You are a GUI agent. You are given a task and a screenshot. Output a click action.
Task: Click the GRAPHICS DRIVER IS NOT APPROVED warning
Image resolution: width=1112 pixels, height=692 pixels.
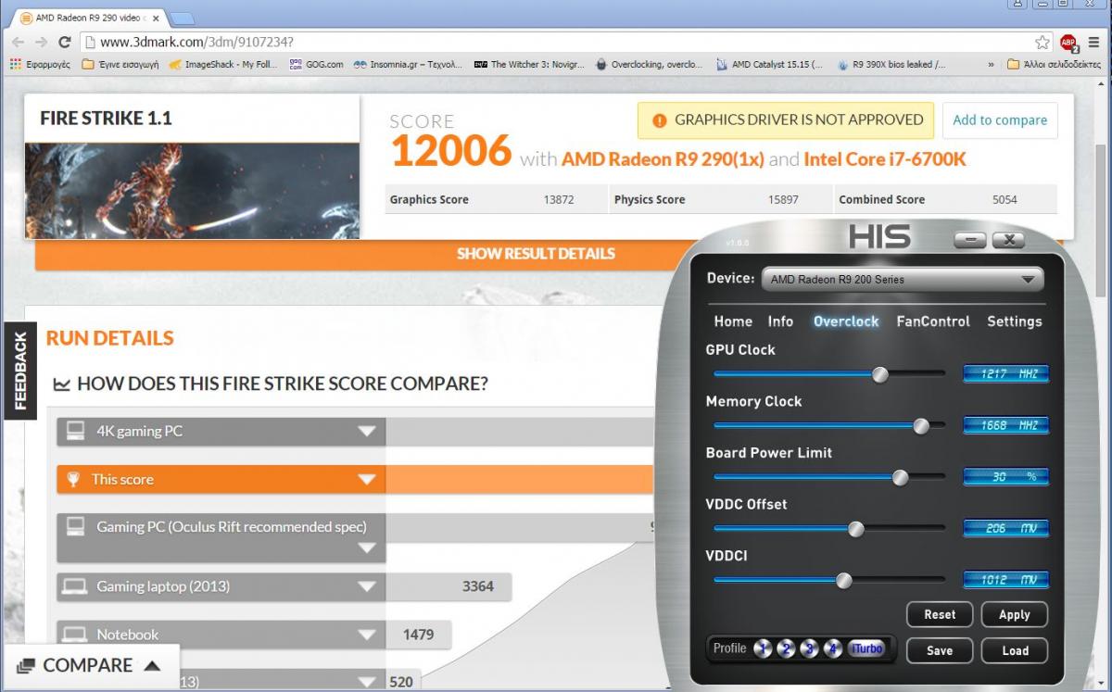(786, 120)
